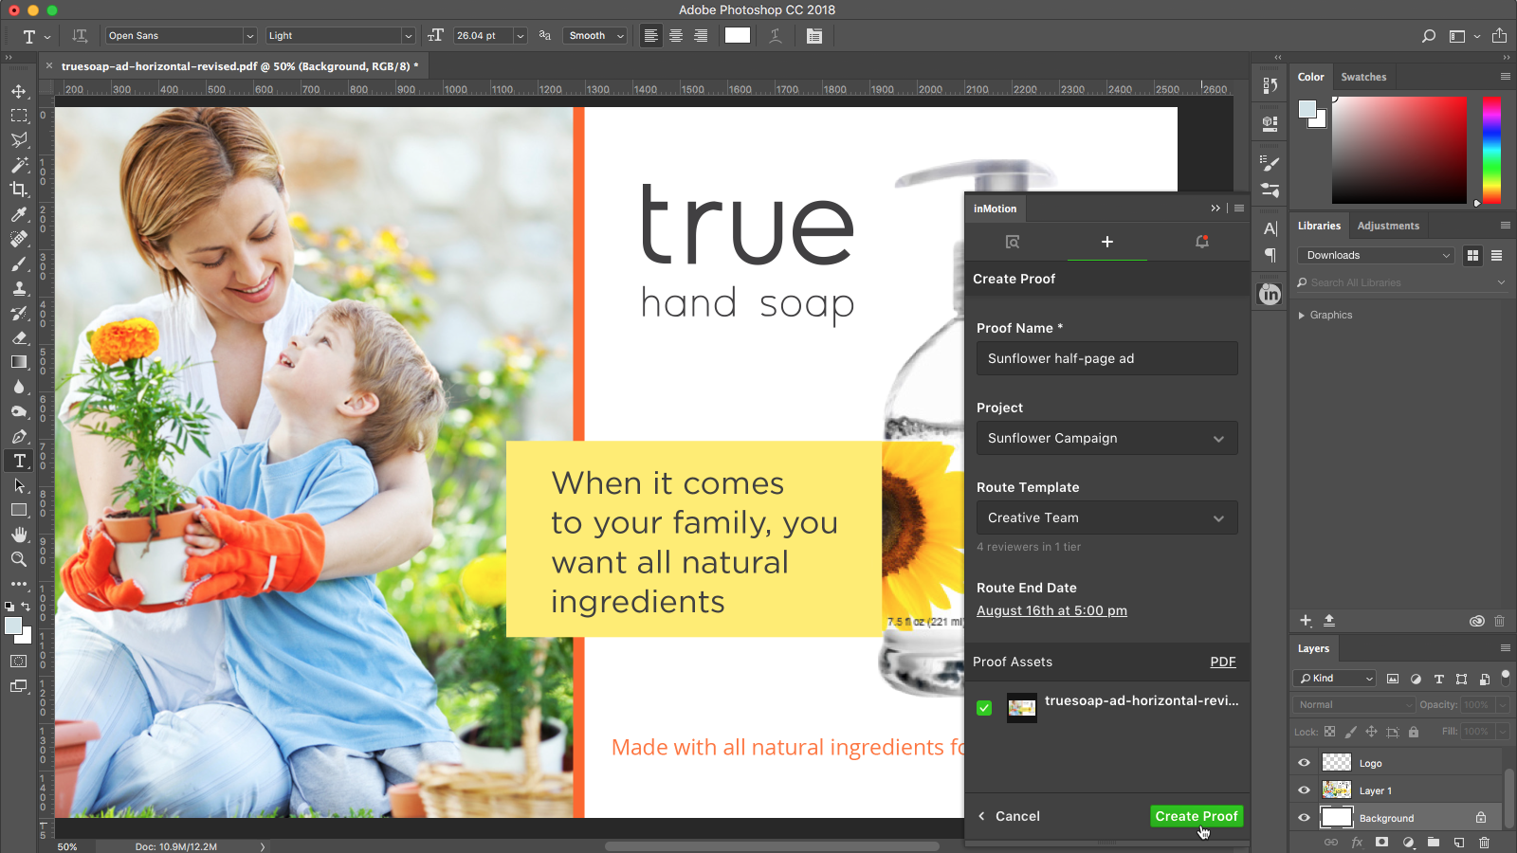Click the Proof Name input field

[1106, 358]
